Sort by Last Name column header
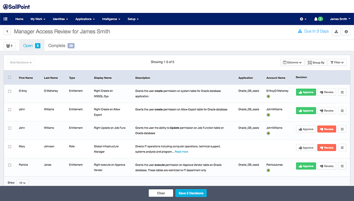This screenshot has height=201, width=354. coord(51,78)
